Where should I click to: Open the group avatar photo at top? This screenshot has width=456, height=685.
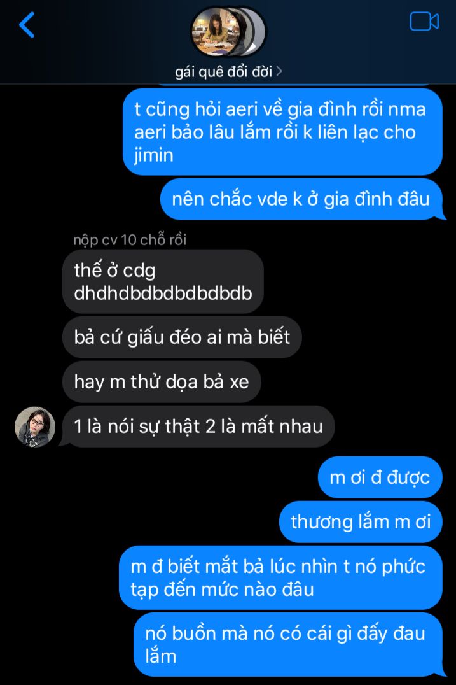pyautogui.click(x=217, y=32)
